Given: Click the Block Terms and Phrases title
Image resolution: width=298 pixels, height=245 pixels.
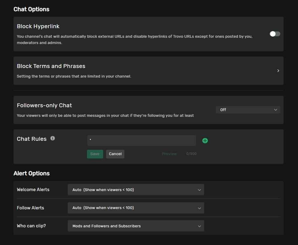Looking at the screenshot, I should [x=51, y=66].
